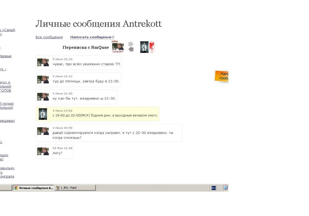
Task: Click the RU language indicator in tray
Action: pos(214,188)
